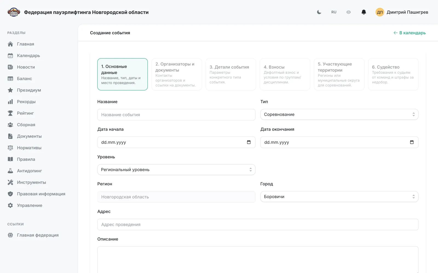Select step 4 Взносы tab

(285, 74)
